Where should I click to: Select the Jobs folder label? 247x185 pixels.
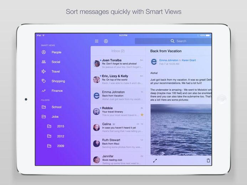(x=55, y=117)
